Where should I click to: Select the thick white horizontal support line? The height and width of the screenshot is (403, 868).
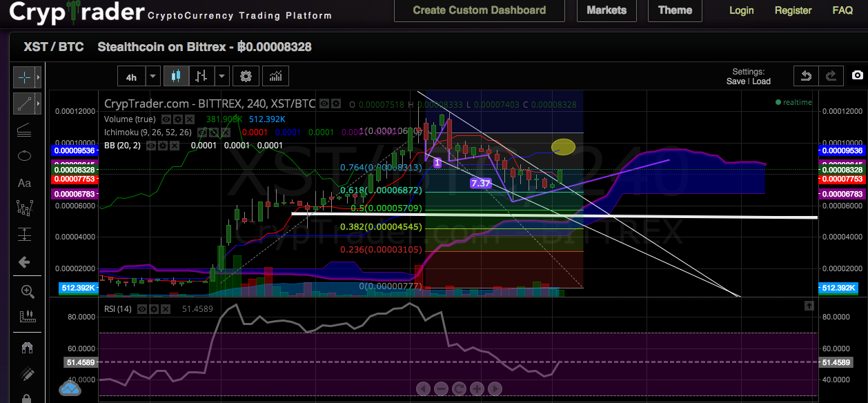[x=555, y=215]
